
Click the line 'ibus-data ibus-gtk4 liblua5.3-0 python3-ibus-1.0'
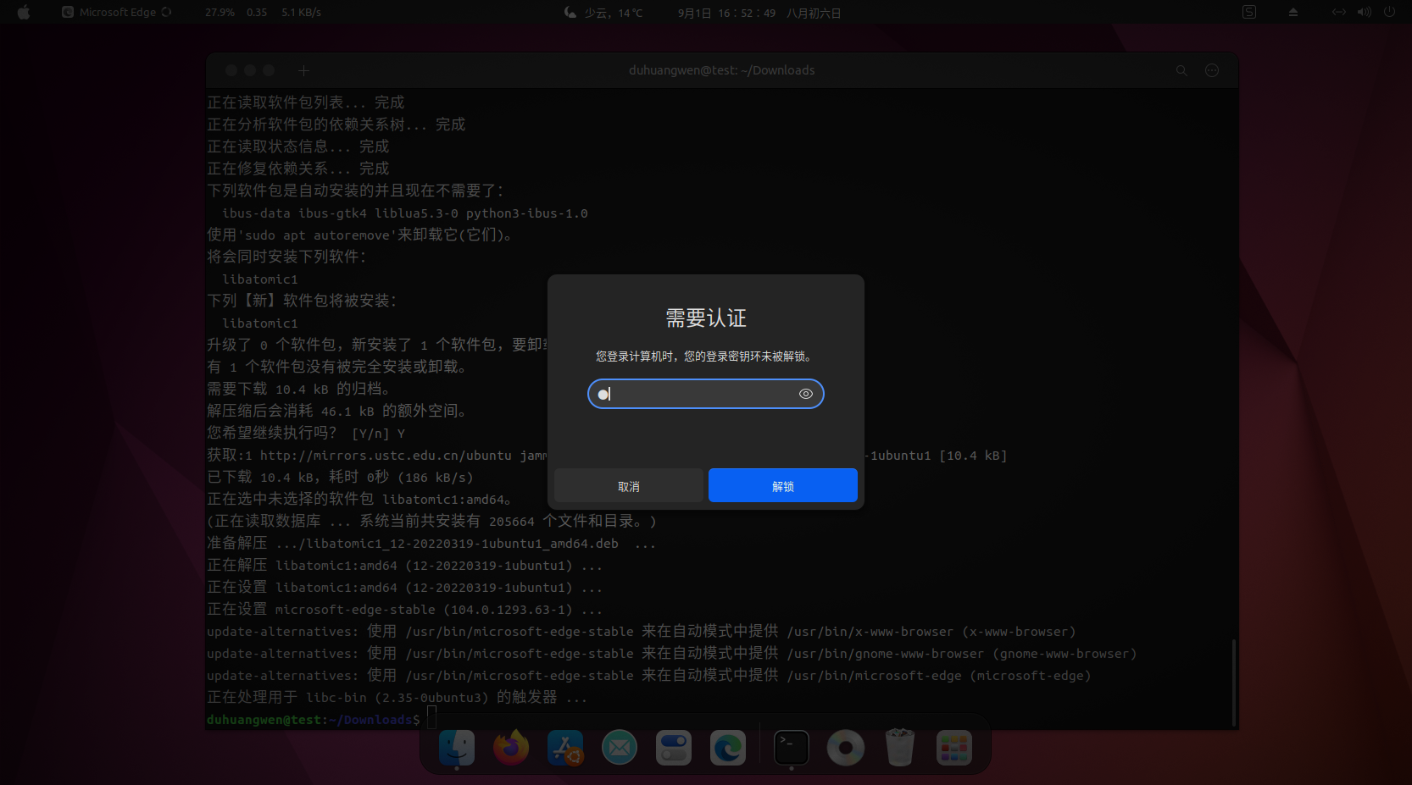[x=404, y=213]
